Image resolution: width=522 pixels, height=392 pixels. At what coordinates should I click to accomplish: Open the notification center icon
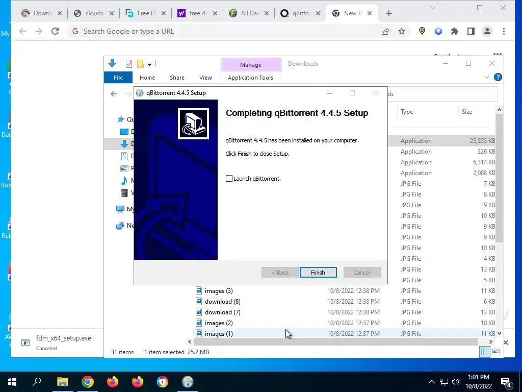506,382
